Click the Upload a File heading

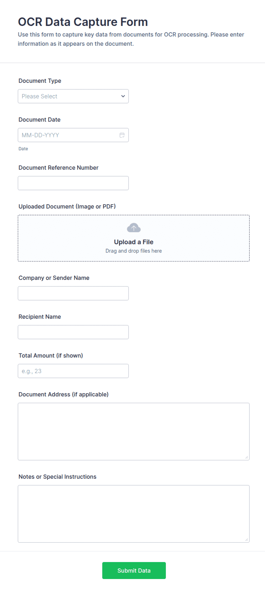pos(134,242)
